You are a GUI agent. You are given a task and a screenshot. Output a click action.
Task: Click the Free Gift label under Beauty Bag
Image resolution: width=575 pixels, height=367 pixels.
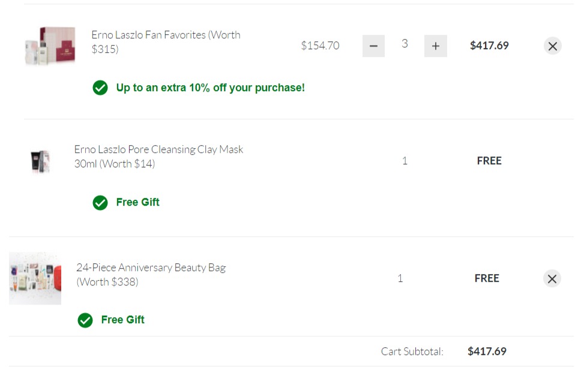pos(122,320)
